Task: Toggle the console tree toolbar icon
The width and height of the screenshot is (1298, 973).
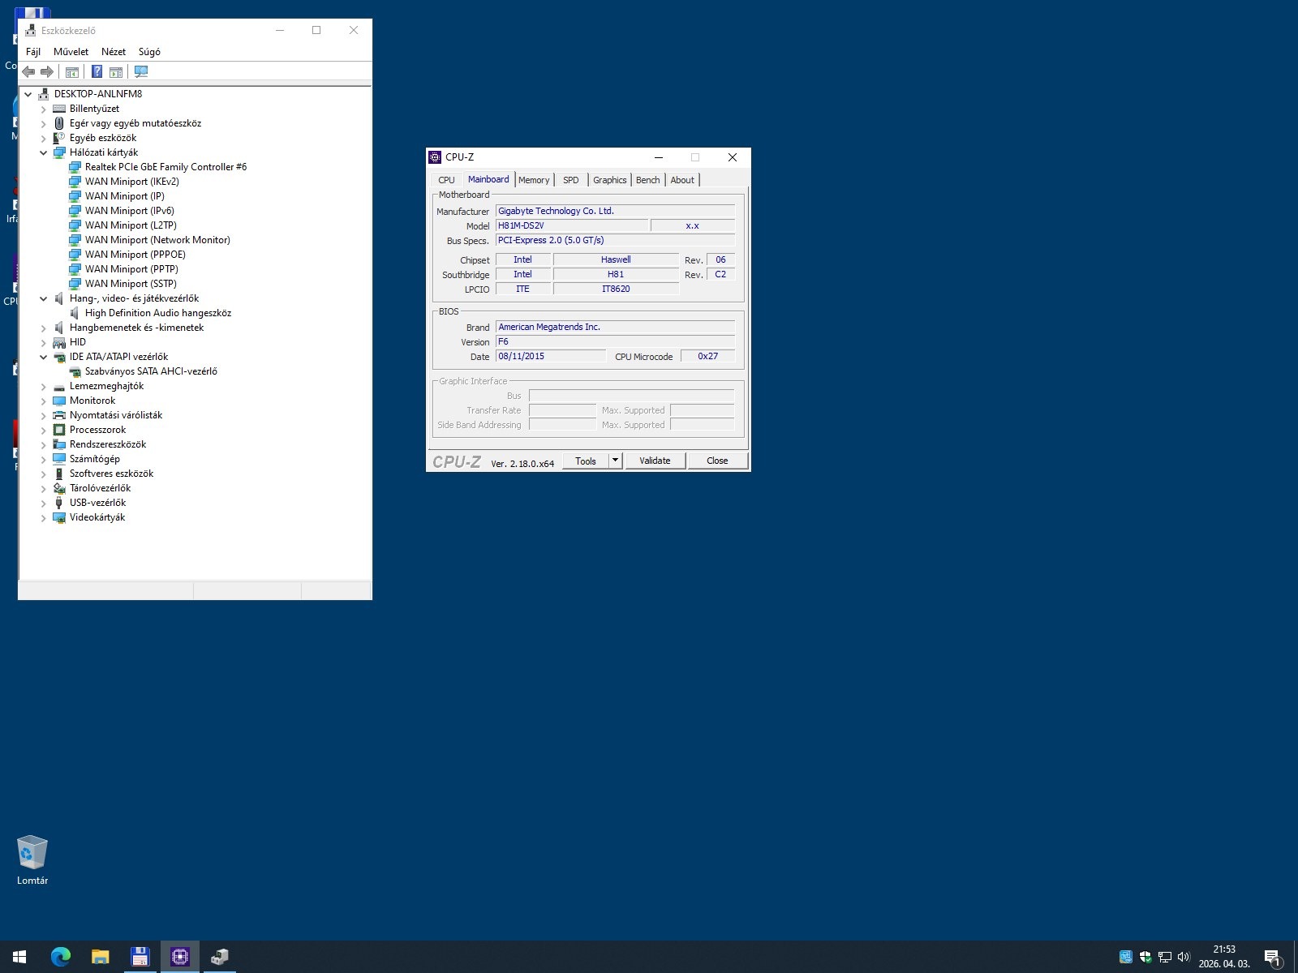Action: [71, 72]
